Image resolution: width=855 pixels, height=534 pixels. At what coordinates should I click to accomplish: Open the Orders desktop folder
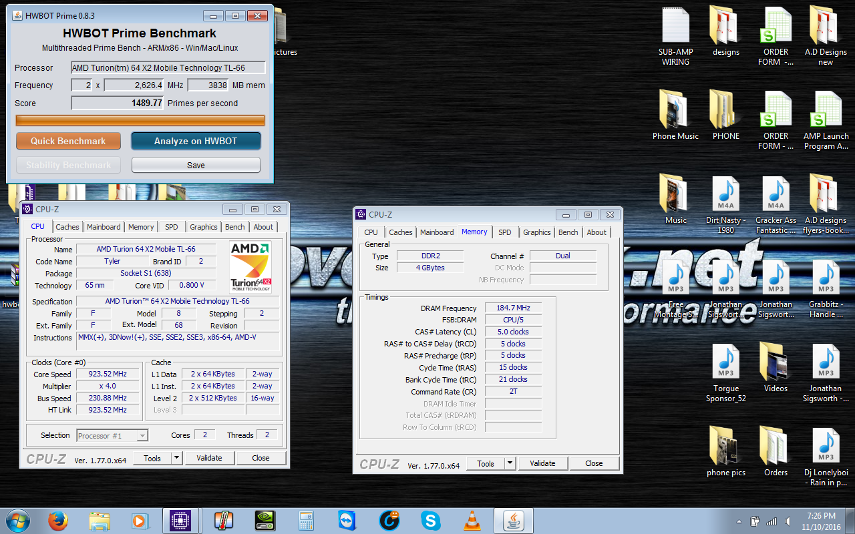click(776, 453)
